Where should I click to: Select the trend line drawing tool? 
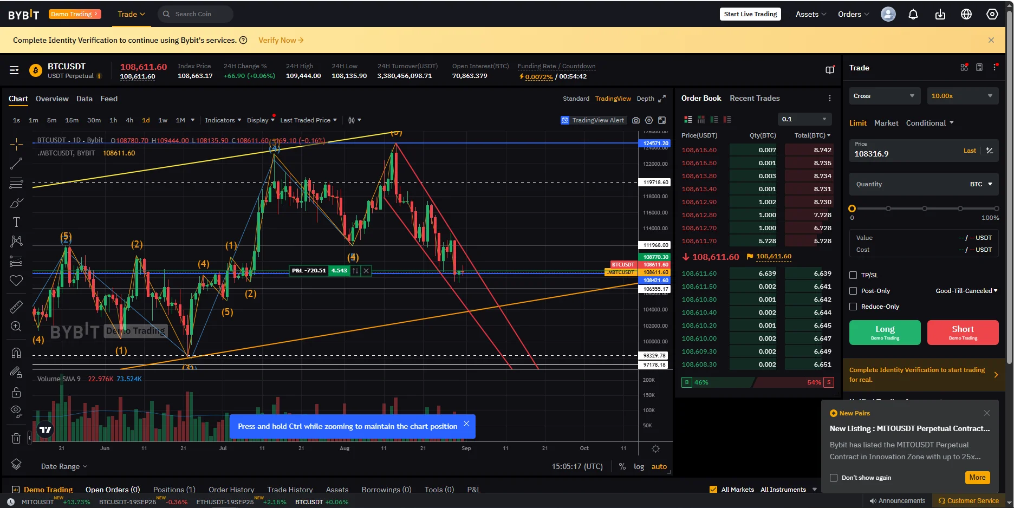point(16,163)
